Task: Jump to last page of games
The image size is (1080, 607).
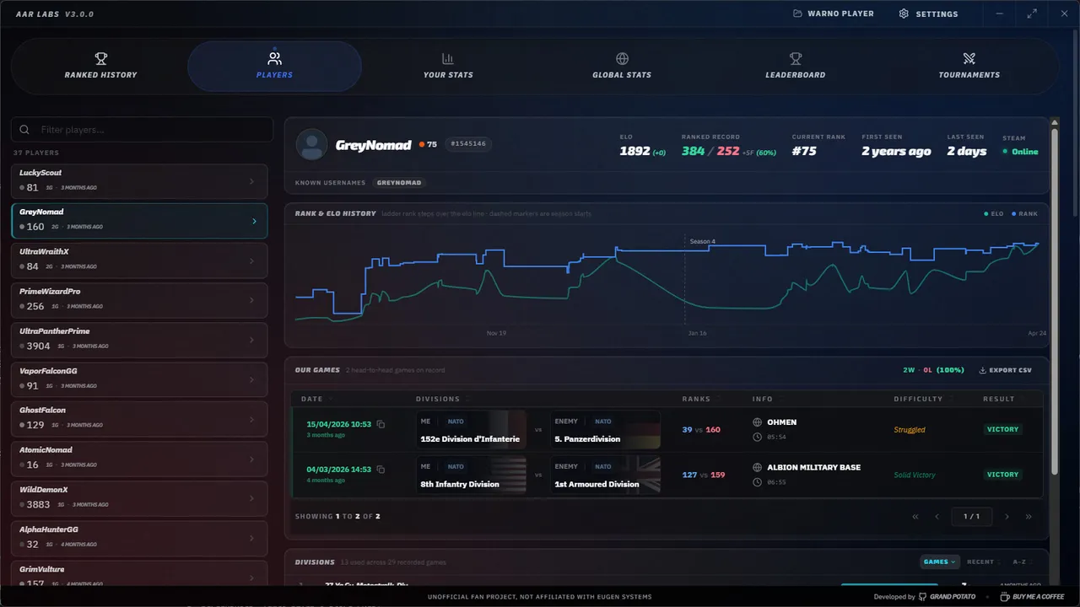Action: (x=1029, y=517)
